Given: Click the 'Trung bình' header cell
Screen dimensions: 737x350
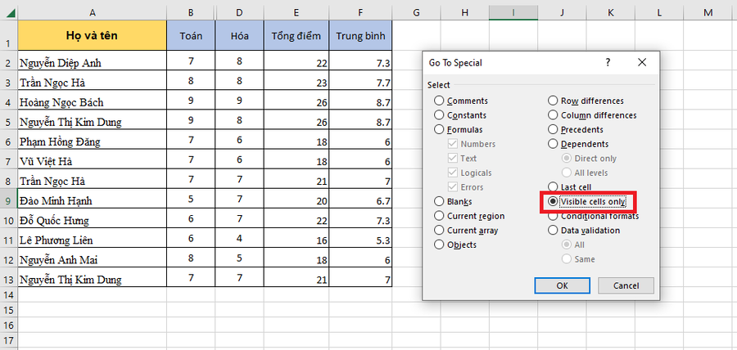Looking at the screenshot, I should [360, 35].
